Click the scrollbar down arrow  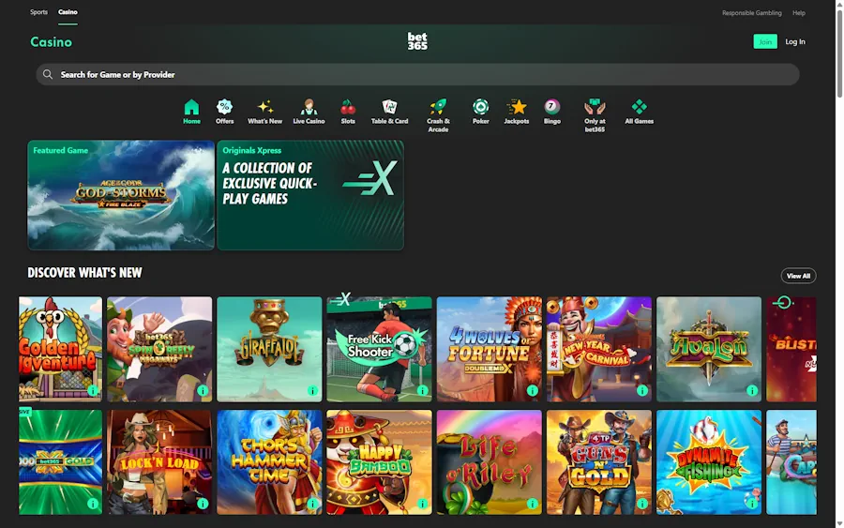click(839, 523)
